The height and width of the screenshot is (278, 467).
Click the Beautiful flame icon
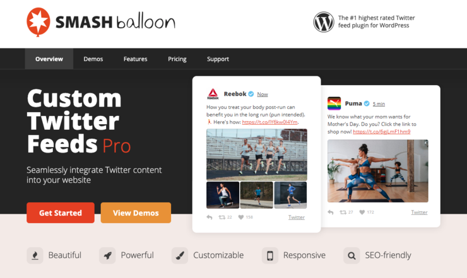tap(35, 255)
